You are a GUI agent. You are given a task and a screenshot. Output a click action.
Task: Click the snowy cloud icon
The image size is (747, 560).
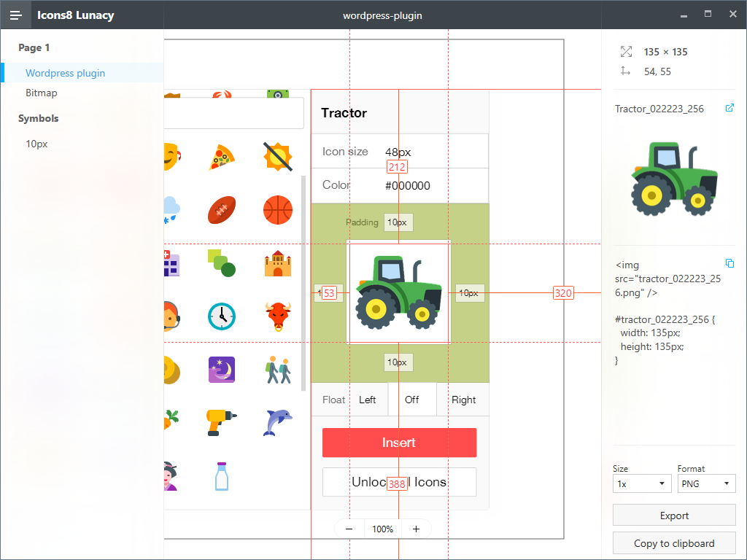click(x=171, y=210)
